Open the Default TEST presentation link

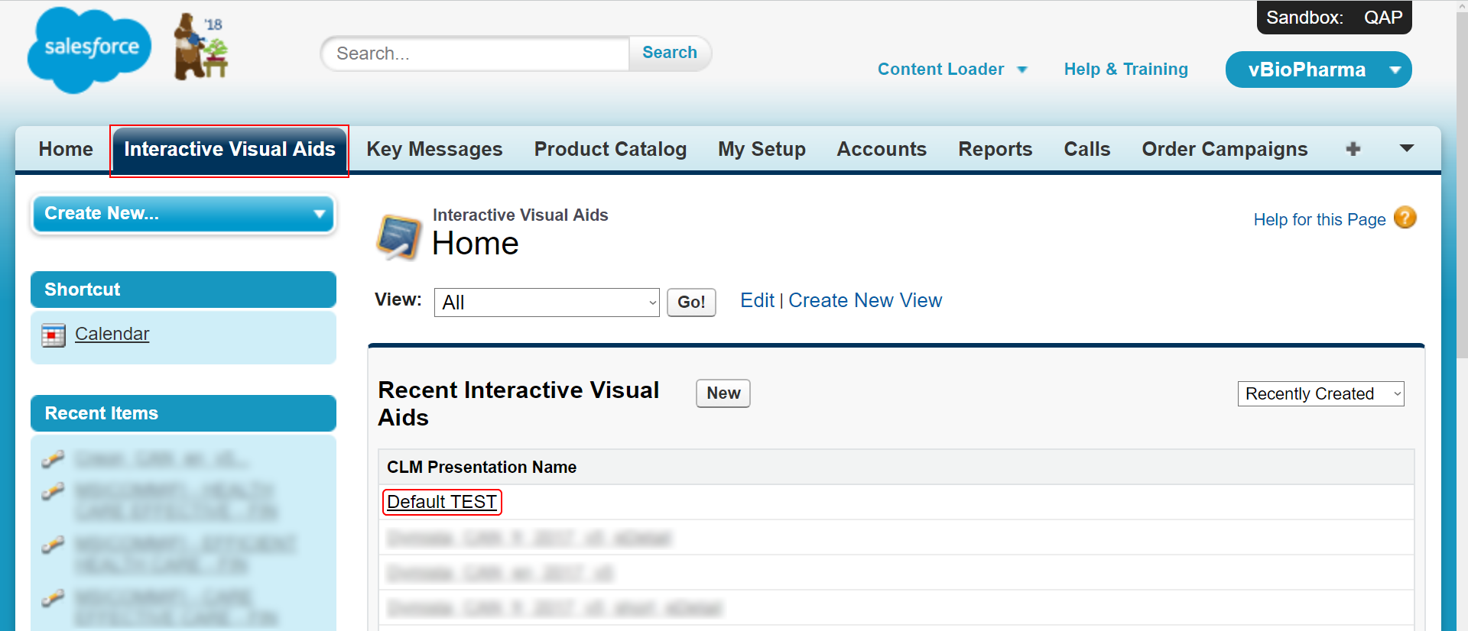[442, 502]
